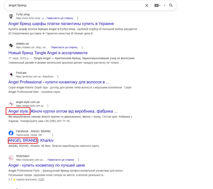Click the snippet date '17 черв. 2025 р.'
This screenshot has width=213, height=189.
[x=18, y=58]
